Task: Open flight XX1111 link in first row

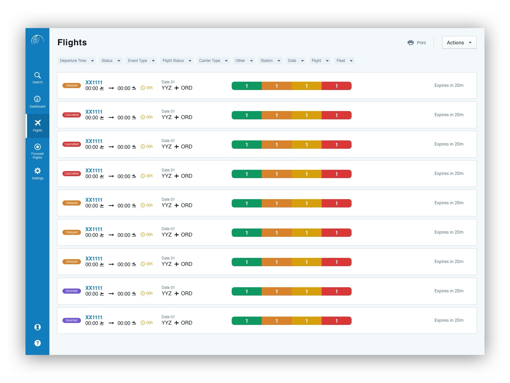Action: tap(94, 82)
